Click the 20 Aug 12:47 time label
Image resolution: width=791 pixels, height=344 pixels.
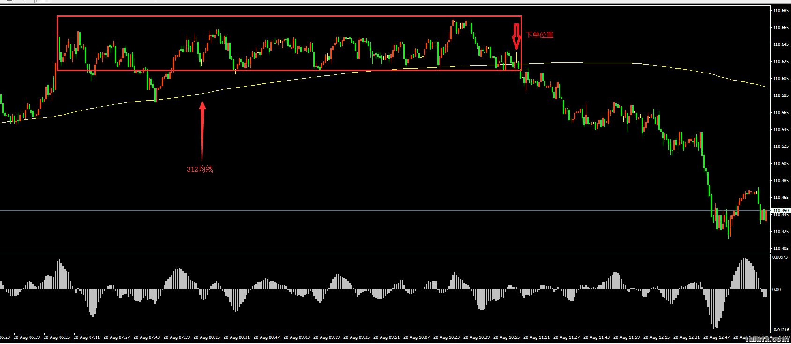[716, 337]
